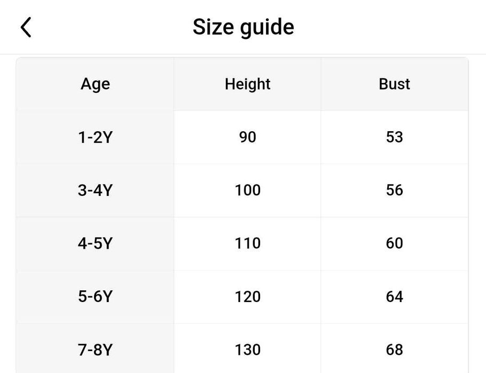Screen dimensions: 486x373
Task: Select the Bust column header
Action: pyautogui.click(x=394, y=84)
